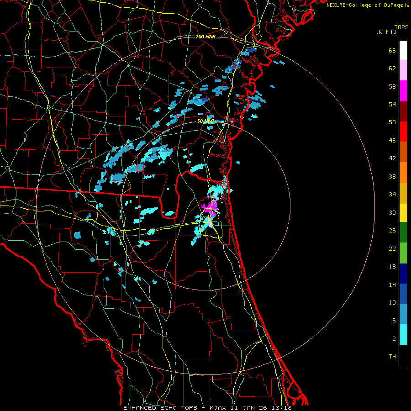Screen dimensions: 411x411
Task: Click the navy 22 kft legend swatch
Action: pos(403,274)
